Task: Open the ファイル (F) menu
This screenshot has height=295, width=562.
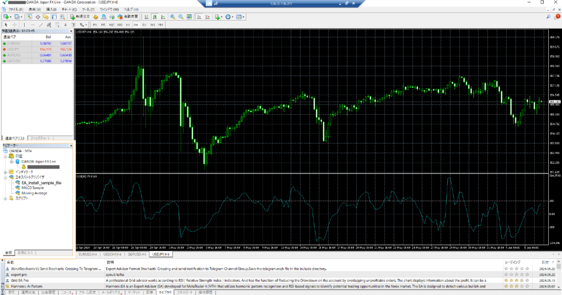Action: [16, 9]
